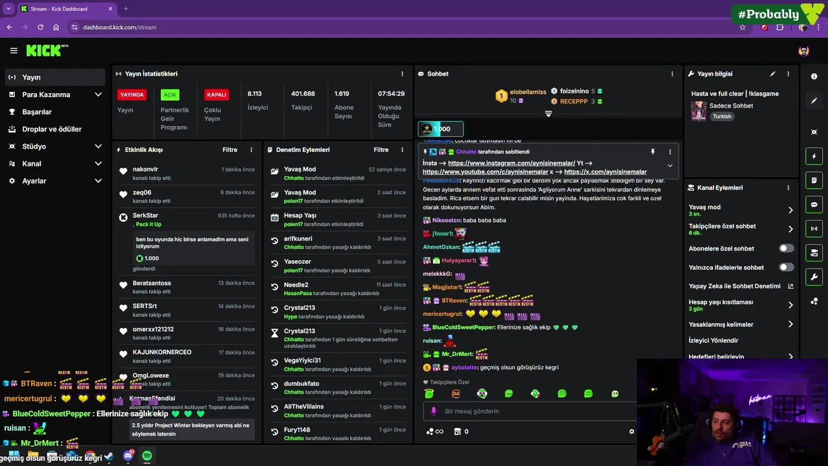
Task: Toggle Yalnızca ifadelerle sohbet switch
Action: 786,267
